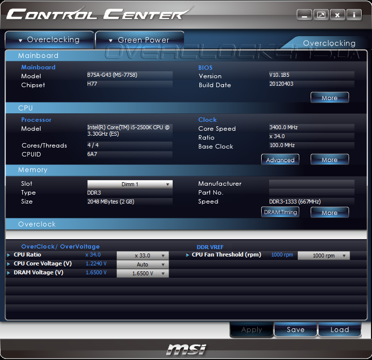This screenshot has height=360, width=372.
Task: Open the info icon in the title bar
Action: click(354, 15)
